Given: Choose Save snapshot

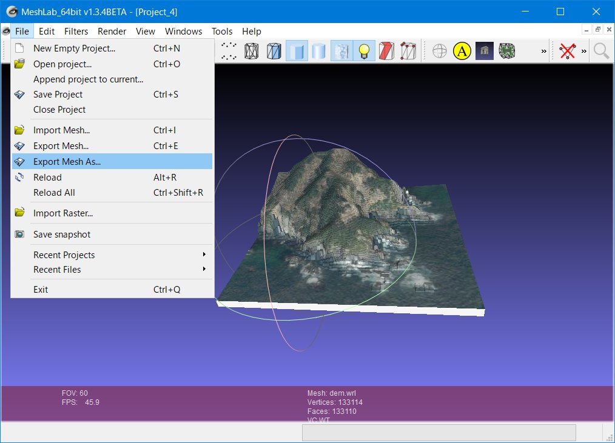Looking at the screenshot, I should tap(112, 235).
